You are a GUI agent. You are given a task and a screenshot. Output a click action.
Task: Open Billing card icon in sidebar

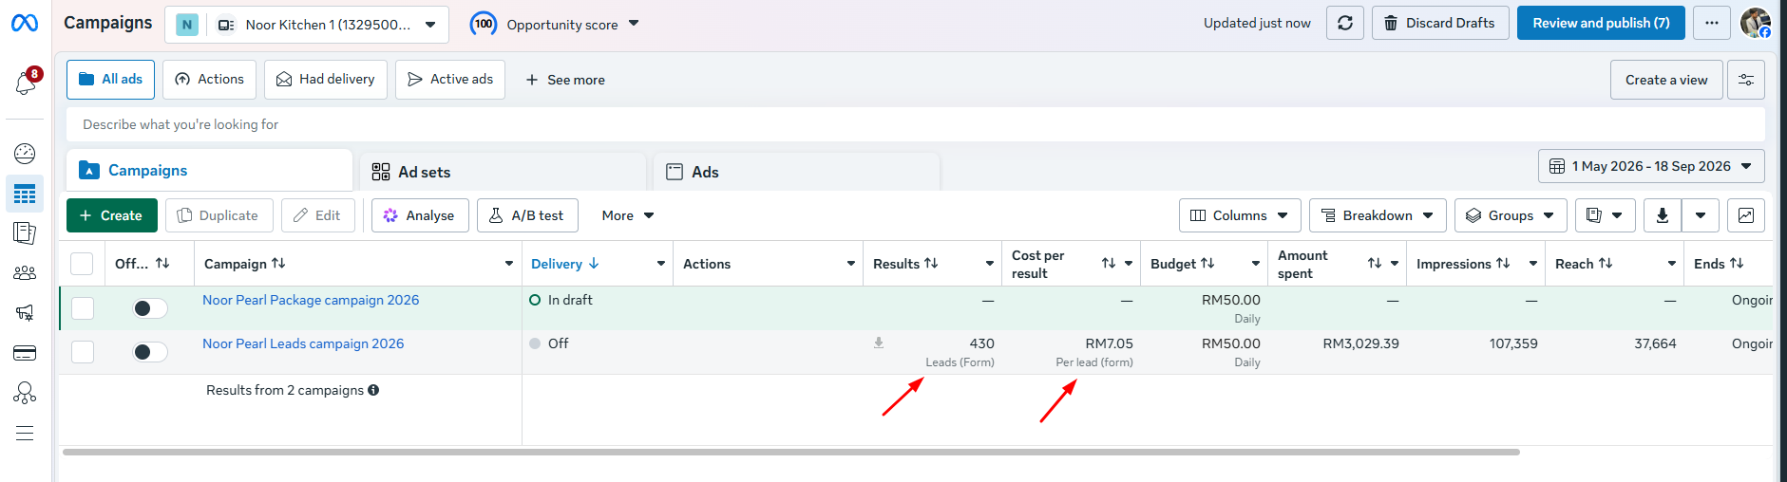pos(25,353)
